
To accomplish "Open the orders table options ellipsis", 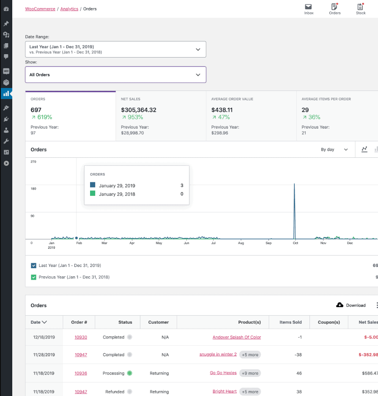I will tap(377, 305).
